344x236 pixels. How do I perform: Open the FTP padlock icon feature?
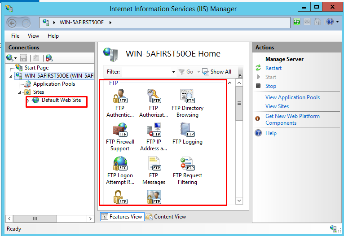(120, 197)
